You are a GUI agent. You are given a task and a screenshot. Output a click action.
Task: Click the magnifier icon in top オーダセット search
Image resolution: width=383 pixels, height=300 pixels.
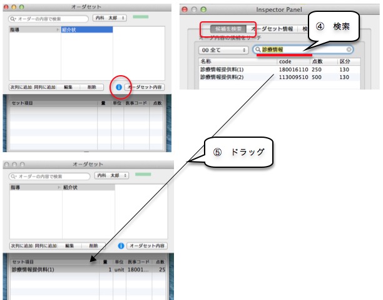tap(13, 18)
